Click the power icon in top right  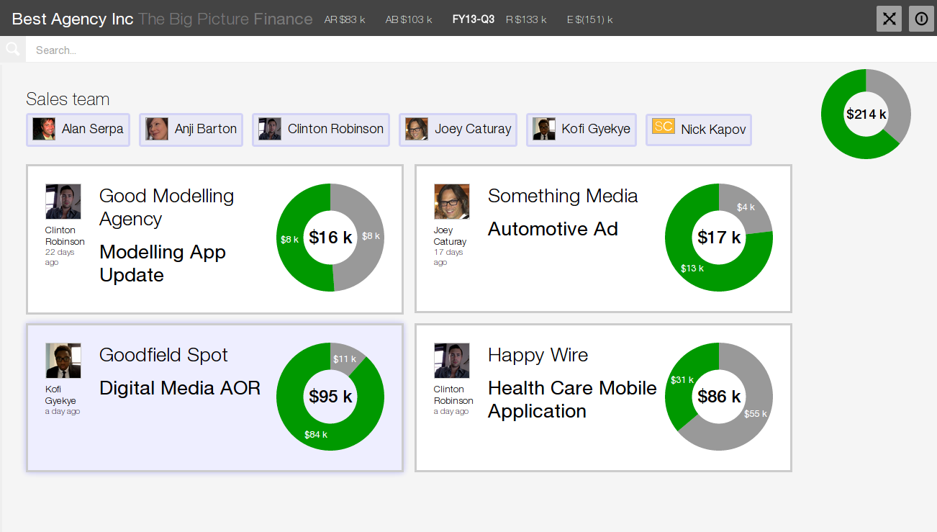point(921,19)
